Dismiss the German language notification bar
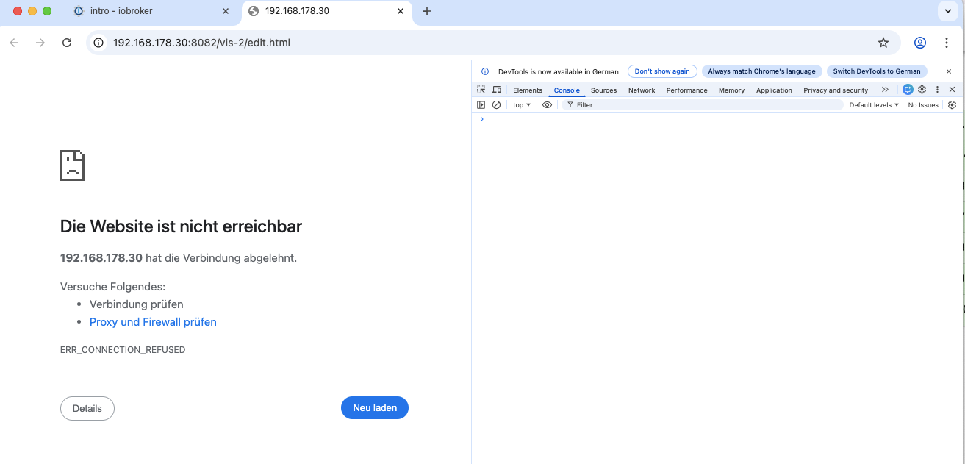This screenshot has width=965, height=464. pos(949,71)
